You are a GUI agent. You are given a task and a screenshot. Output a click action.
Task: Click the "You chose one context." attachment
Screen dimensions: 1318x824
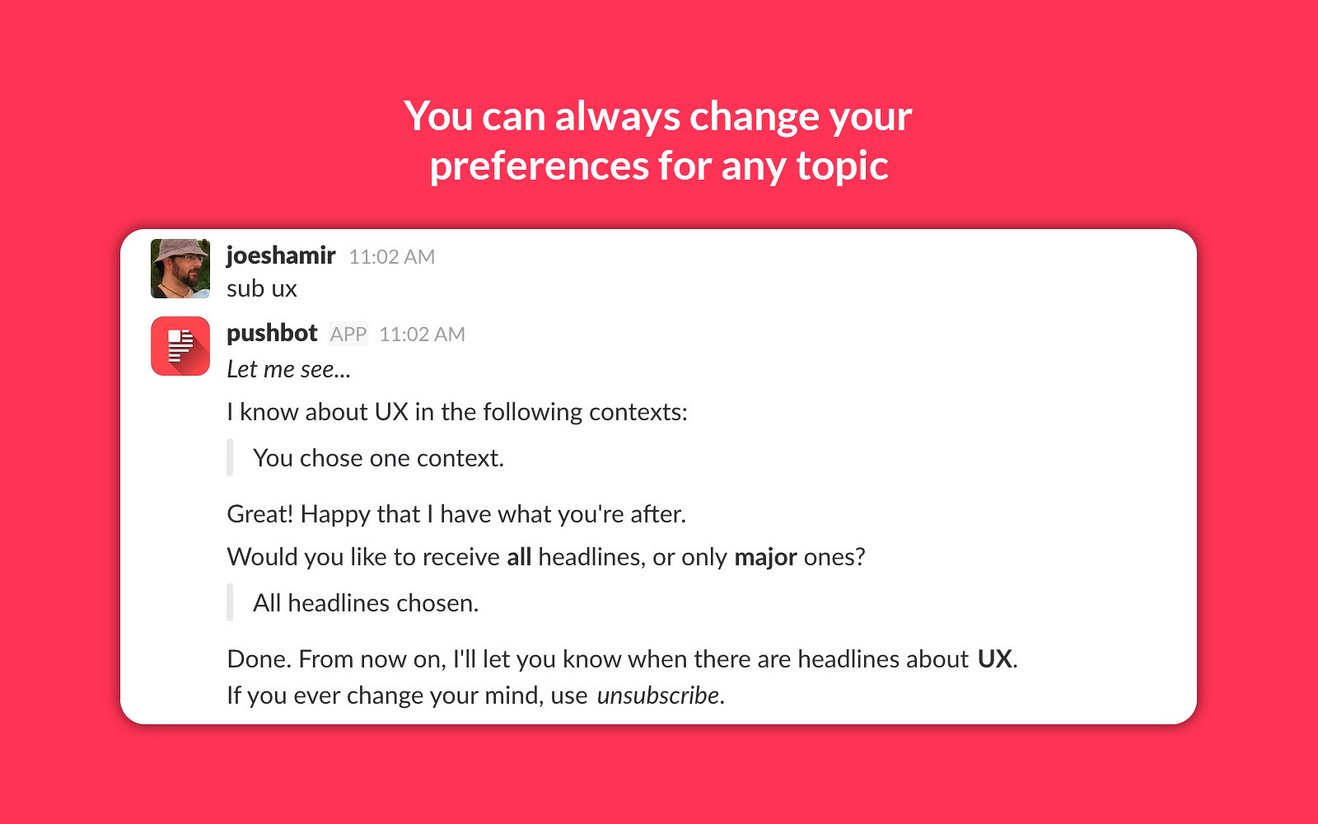(378, 458)
